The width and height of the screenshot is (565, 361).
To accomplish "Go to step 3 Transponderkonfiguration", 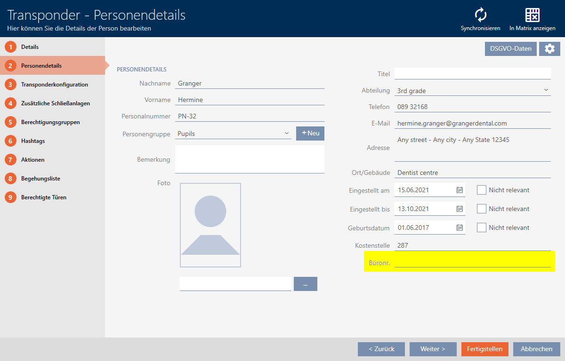I will (x=54, y=85).
